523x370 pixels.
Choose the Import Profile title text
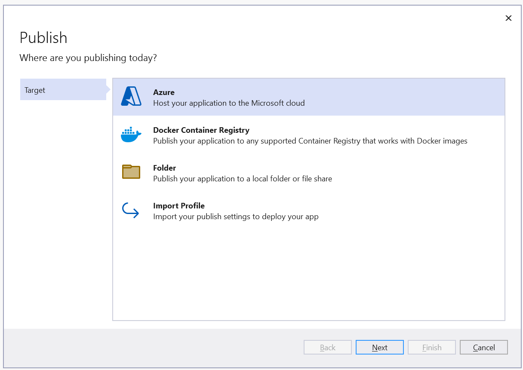179,205
